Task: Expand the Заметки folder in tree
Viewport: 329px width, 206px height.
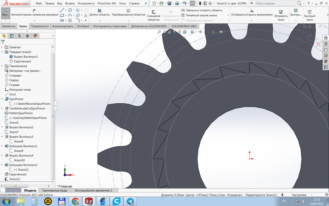Action: (2, 47)
